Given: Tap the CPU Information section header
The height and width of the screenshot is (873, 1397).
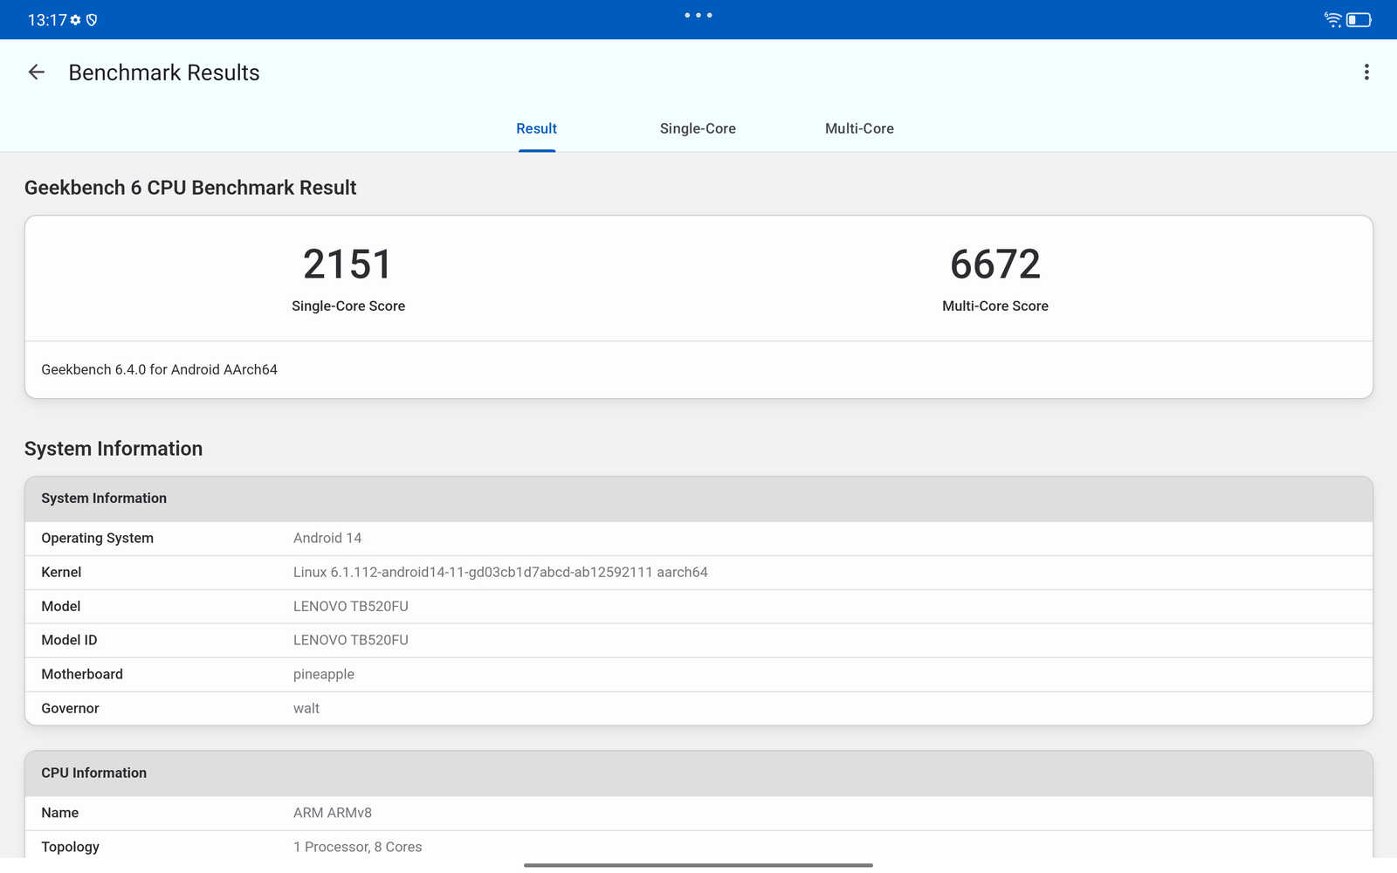Looking at the screenshot, I should (698, 773).
